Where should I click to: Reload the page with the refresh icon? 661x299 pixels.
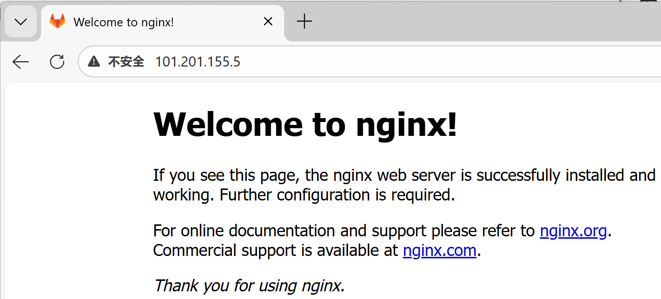[57, 62]
